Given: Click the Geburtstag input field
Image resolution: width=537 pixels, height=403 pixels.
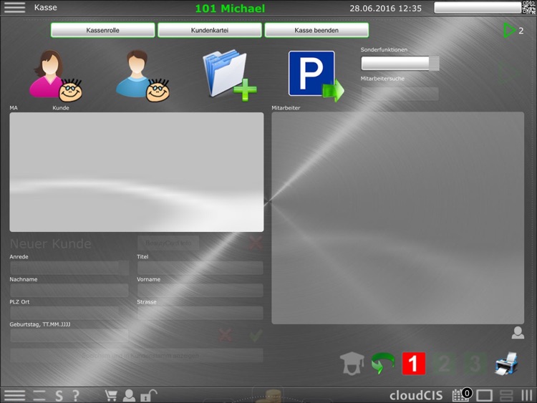Looking at the screenshot, I should (69, 336).
